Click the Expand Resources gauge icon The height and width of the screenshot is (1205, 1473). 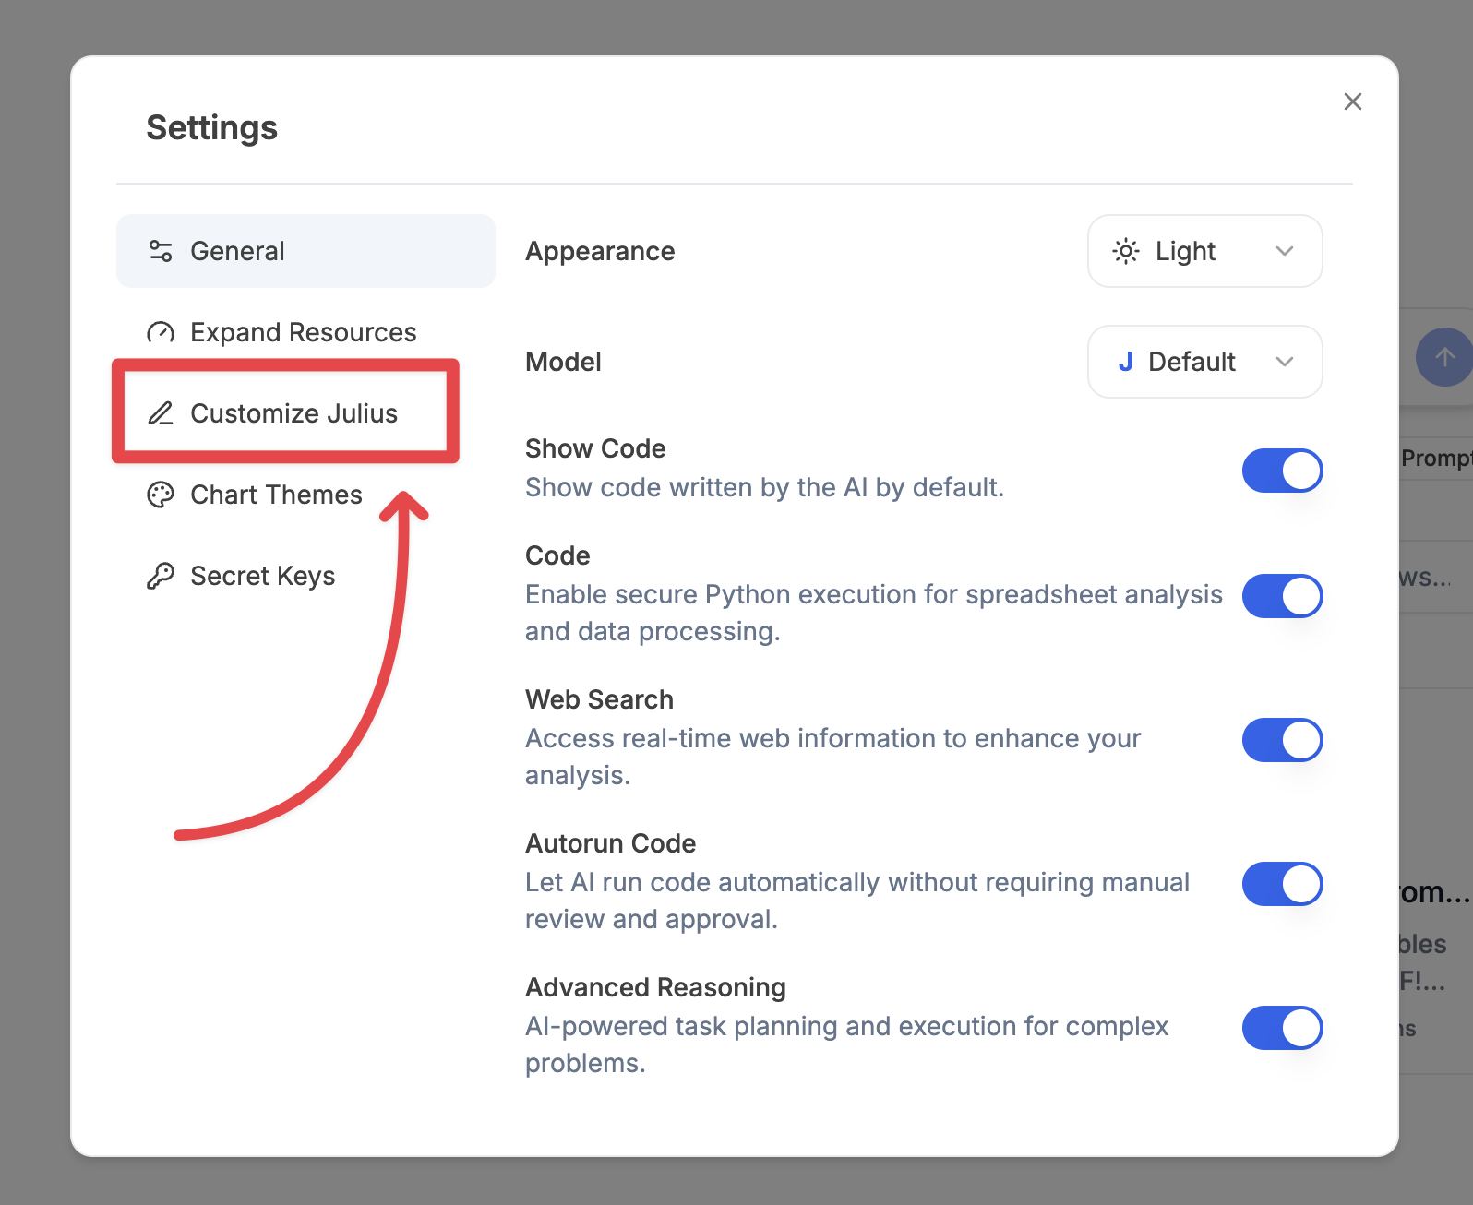pyautogui.click(x=161, y=332)
